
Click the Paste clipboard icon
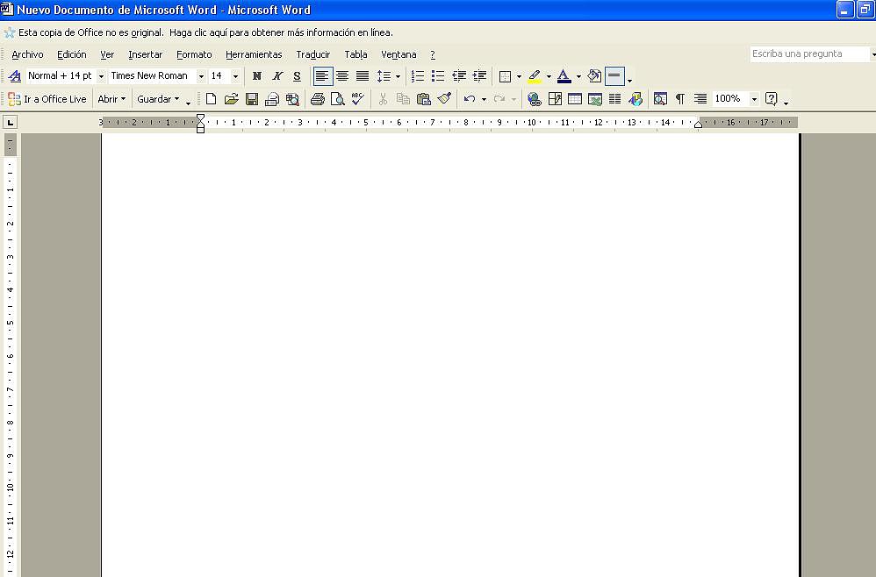coord(424,99)
